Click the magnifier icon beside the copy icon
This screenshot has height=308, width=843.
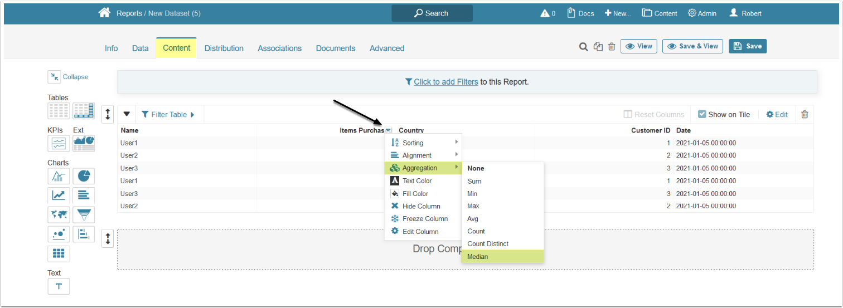(x=584, y=47)
